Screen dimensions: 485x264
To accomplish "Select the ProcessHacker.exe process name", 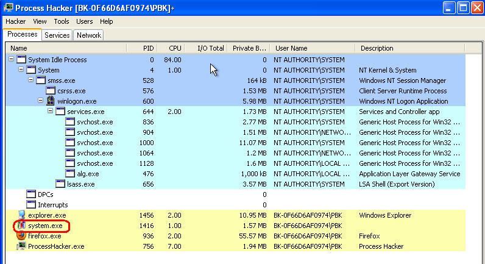I will (x=56, y=246).
